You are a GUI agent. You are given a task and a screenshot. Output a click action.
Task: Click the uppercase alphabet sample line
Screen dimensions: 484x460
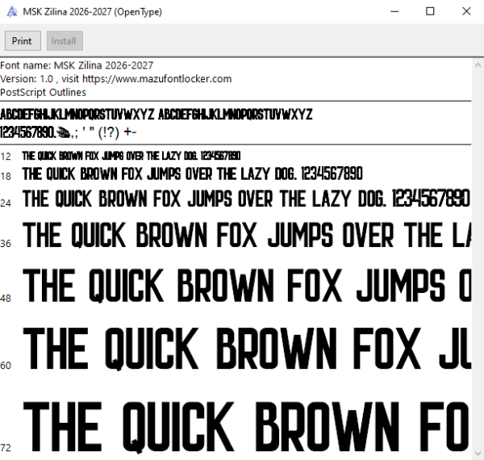[x=156, y=115]
